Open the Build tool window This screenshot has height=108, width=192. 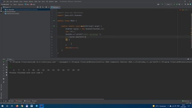click(x=34, y=101)
